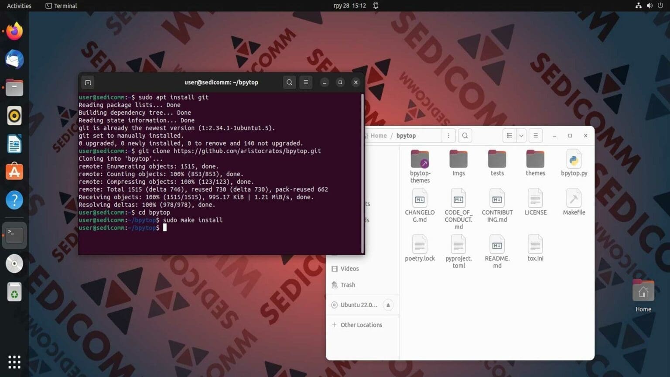
Task: Select the bpytop.py file
Action: (574, 163)
